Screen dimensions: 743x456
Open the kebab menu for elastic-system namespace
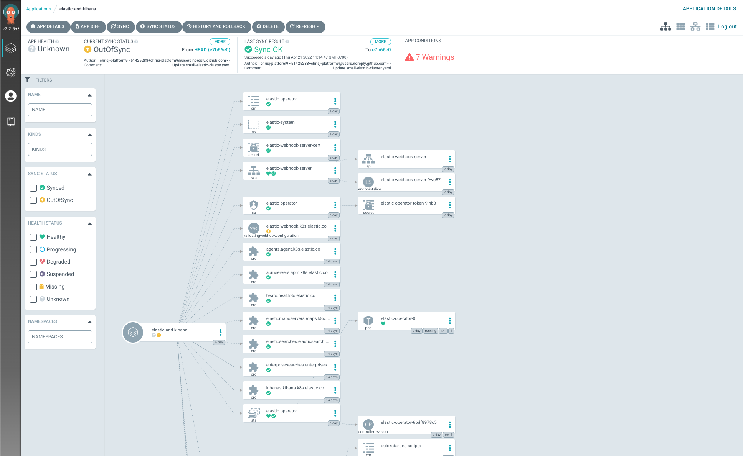click(x=335, y=125)
